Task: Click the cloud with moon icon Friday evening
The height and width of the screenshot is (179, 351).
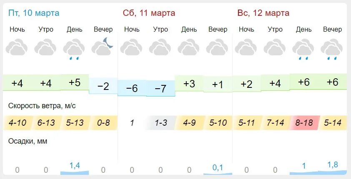Action: point(102,47)
